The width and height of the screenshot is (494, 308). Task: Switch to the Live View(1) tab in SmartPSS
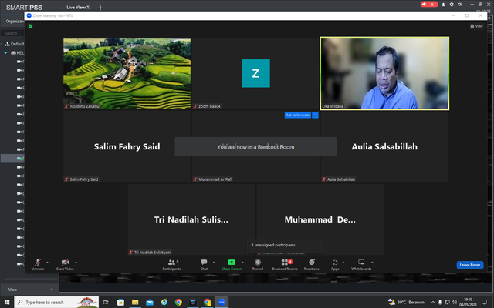(79, 7)
